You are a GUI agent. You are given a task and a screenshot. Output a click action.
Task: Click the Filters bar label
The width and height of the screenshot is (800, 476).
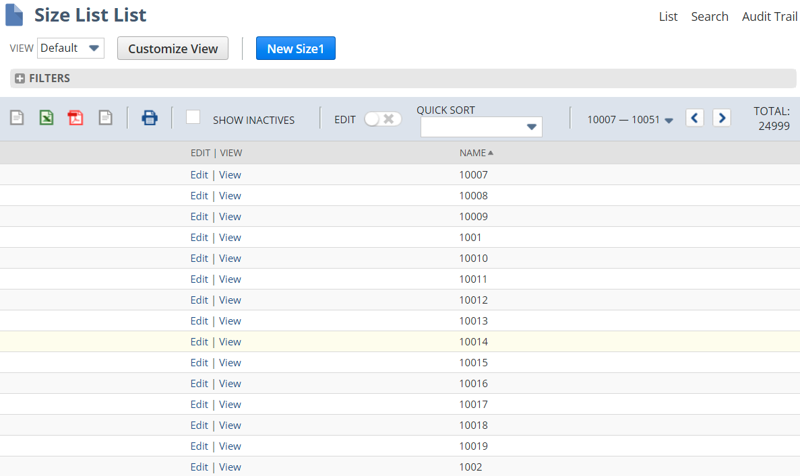point(49,79)
